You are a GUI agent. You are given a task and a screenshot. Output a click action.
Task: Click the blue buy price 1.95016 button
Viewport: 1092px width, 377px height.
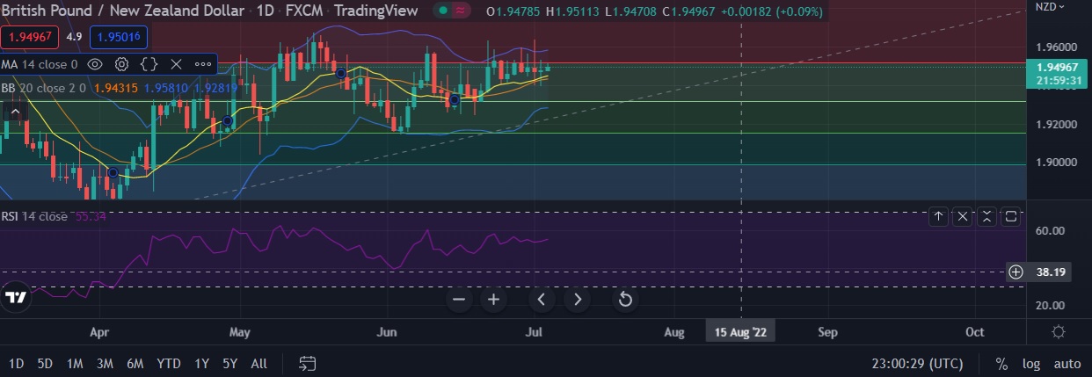point(119,38)
